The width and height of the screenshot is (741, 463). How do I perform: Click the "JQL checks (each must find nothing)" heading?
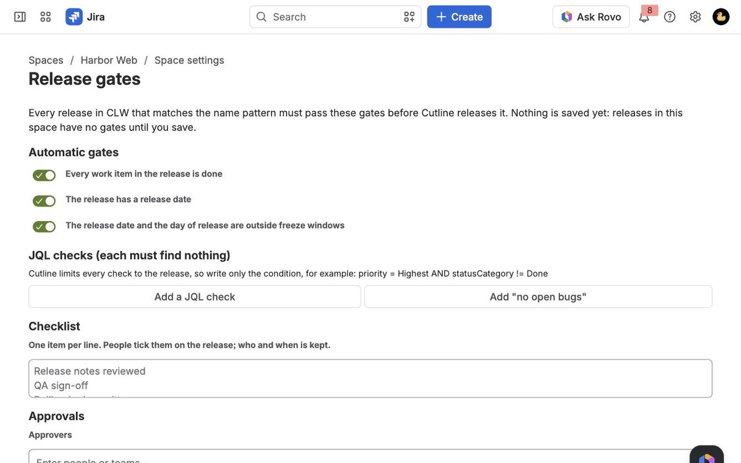click(x=130, y=255)
